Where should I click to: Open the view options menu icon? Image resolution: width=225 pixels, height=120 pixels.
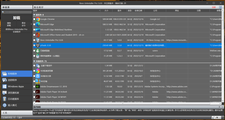coord(220,7)
